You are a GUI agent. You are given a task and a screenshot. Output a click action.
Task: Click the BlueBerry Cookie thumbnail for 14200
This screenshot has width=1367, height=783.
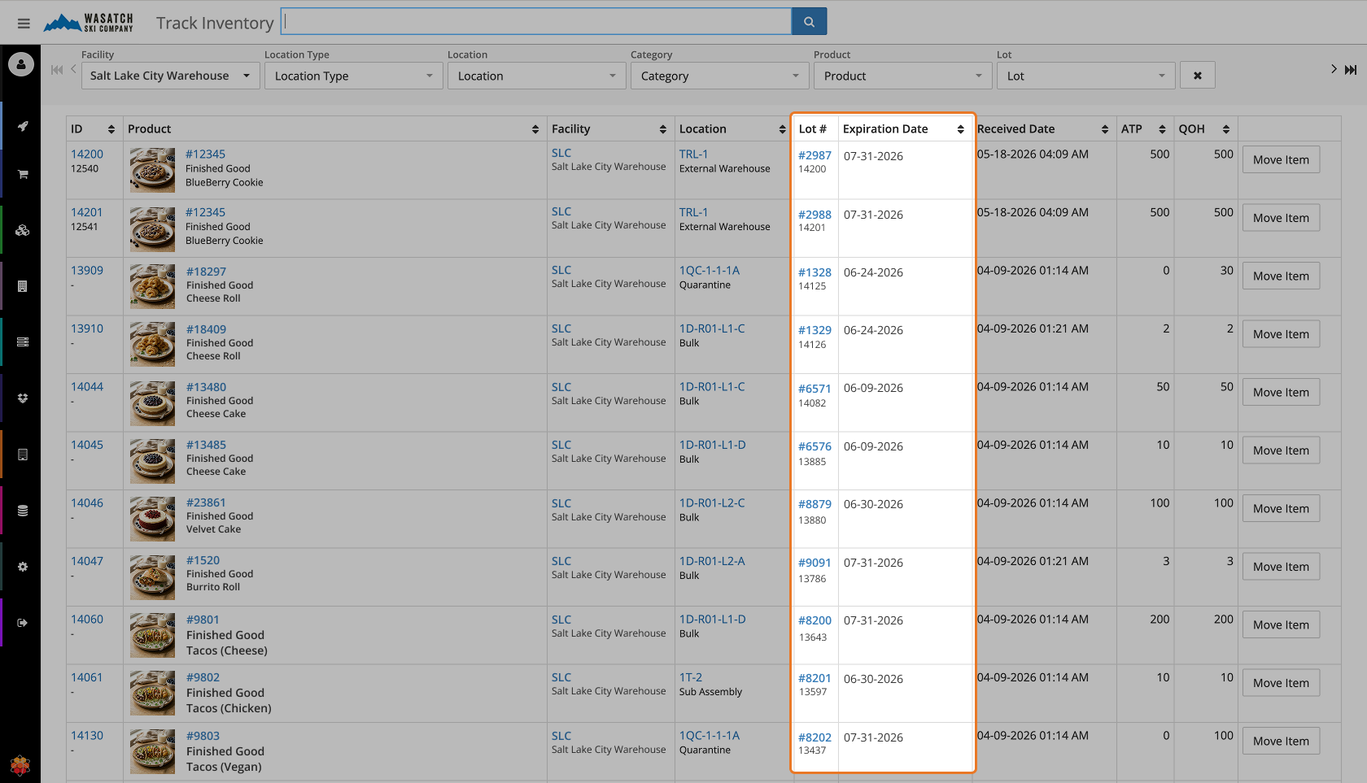[152, 170]
